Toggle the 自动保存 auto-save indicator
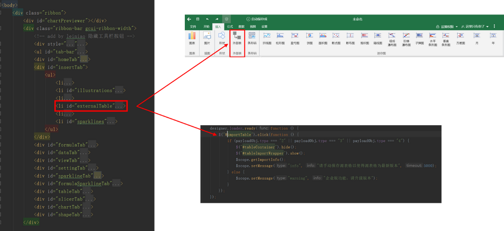This screenshot has width=504, height=231. [257, 19]
